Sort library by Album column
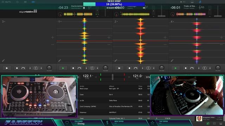Image resolution: width=225 pixels, height=126 pixels. 111,86
